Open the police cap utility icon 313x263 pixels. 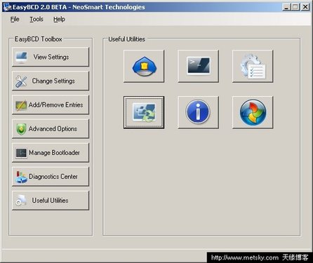144,66
